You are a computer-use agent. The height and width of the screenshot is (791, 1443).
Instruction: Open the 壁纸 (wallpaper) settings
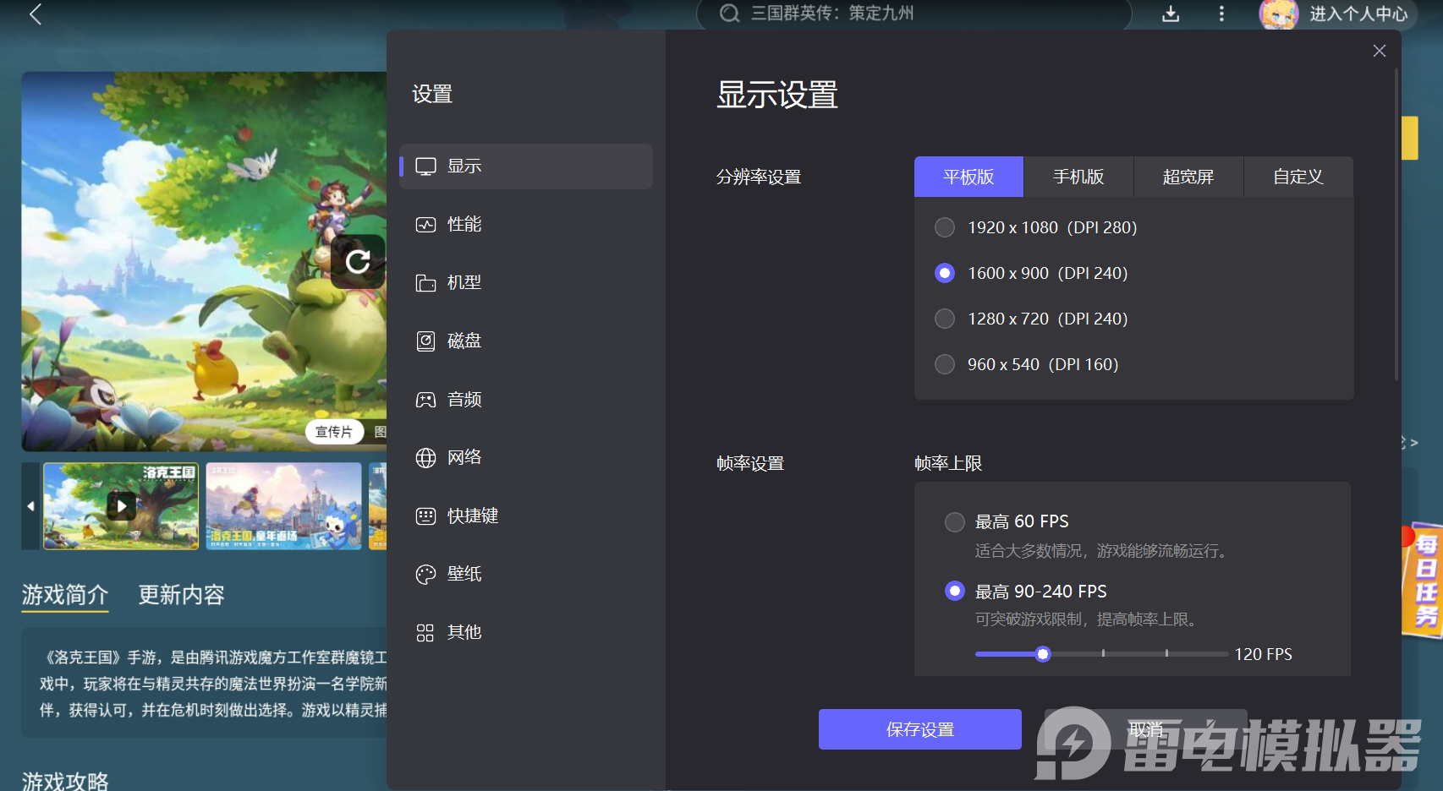[x=464, y=574]
